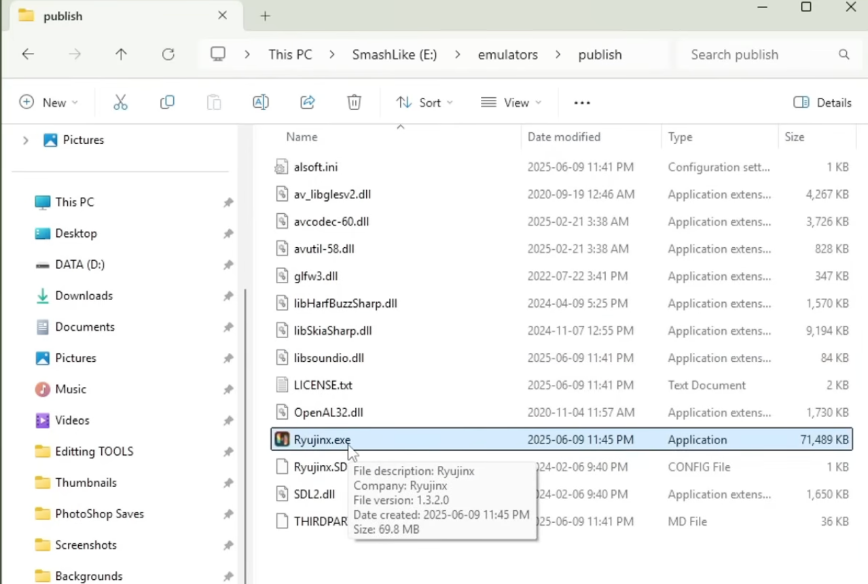Close the publish tab

pyautogui.click(x=222, y=15)
